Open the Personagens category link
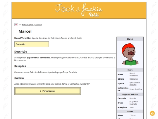The image size is (158, 119). (28, 25)
